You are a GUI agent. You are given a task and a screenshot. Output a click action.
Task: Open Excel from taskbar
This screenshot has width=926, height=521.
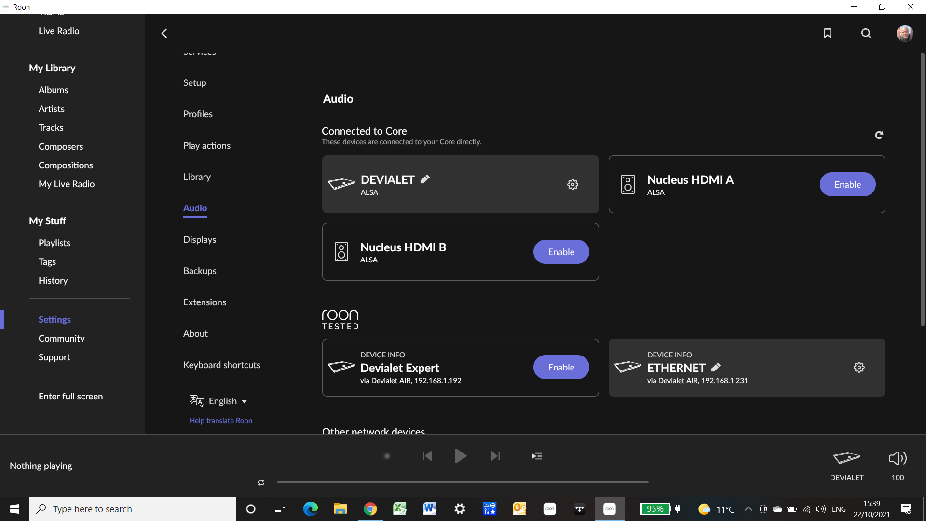coord(400,509)
